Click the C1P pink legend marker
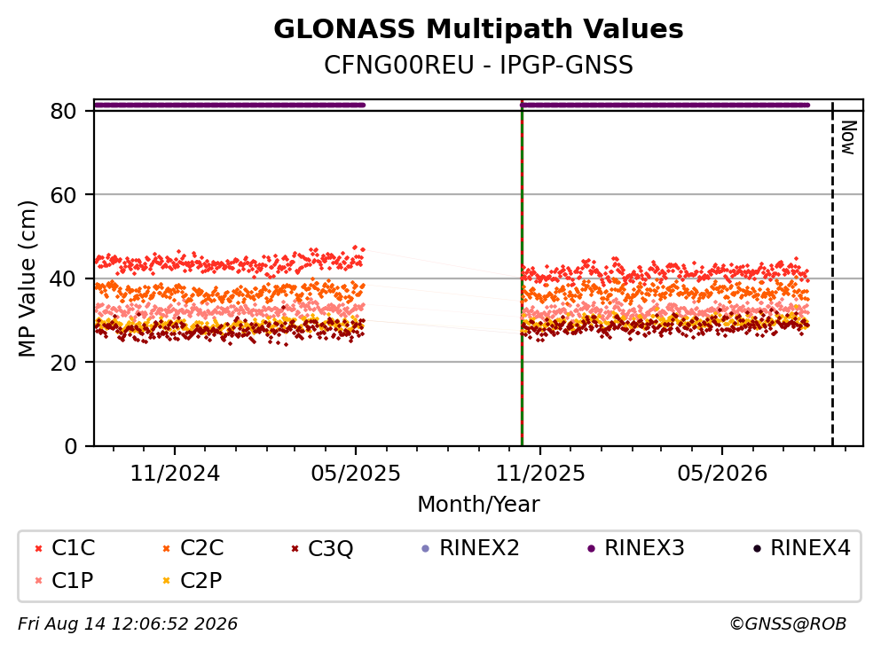Image resolution: width=881 pixels, height=651 pixels. tap(38, 581)
